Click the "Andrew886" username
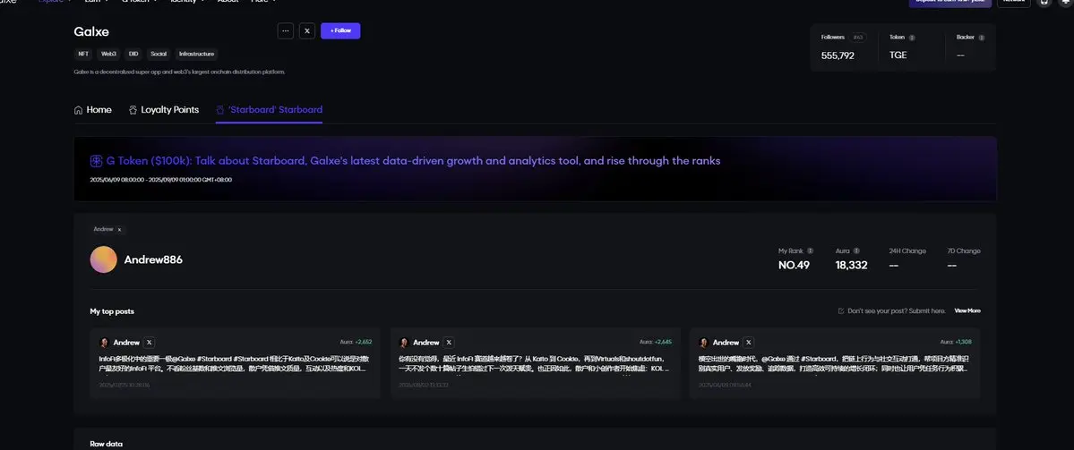 [x=153, y=259]
